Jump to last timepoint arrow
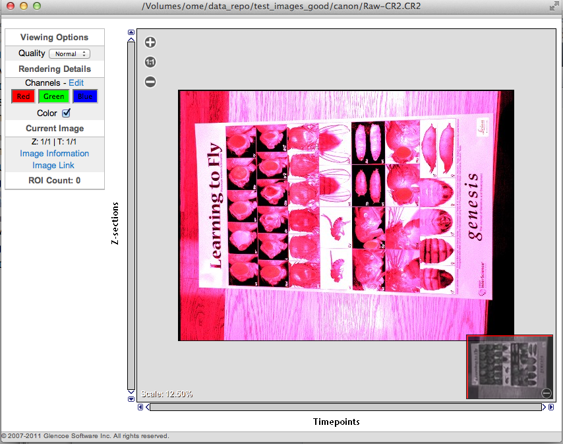Viewport: 563px width, 444px height. click(x=551, y=407)
